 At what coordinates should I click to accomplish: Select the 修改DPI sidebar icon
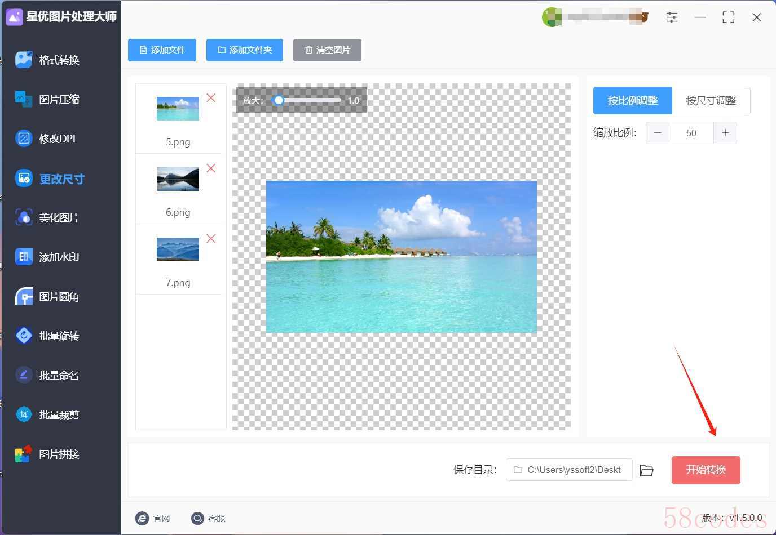tap(24, 138)
